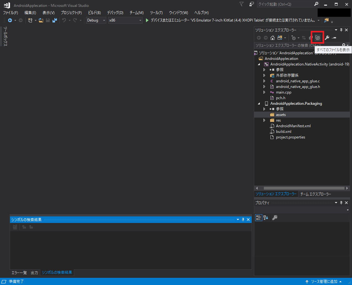This screenshot has width=352, height=285.
Task: Open Properties wrench icon in Solution Explorer
Action: click(327, 38)
